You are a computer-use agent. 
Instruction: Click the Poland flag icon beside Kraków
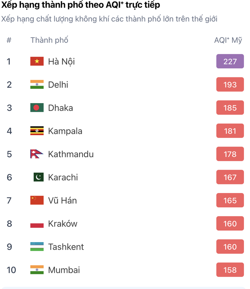(x=37, y=223)
